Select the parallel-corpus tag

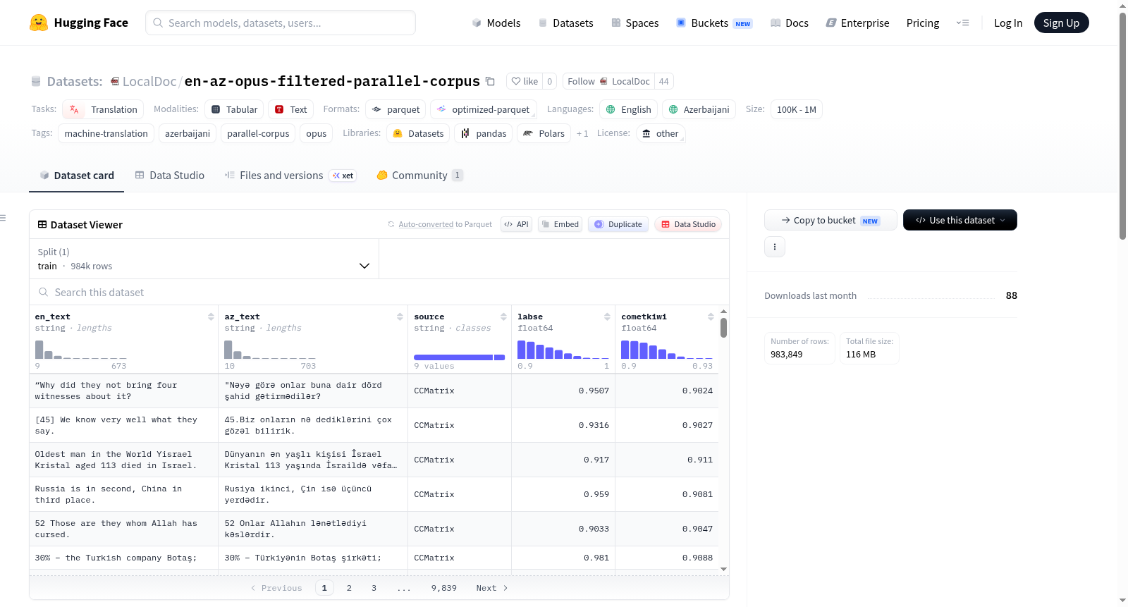pyautogui.click(x=258, y=133)
